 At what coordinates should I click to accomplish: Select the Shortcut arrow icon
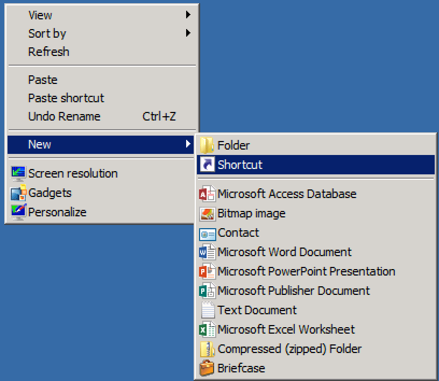208,164
